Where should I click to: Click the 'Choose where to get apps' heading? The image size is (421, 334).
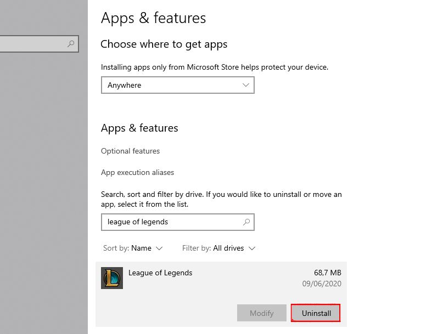164,44
